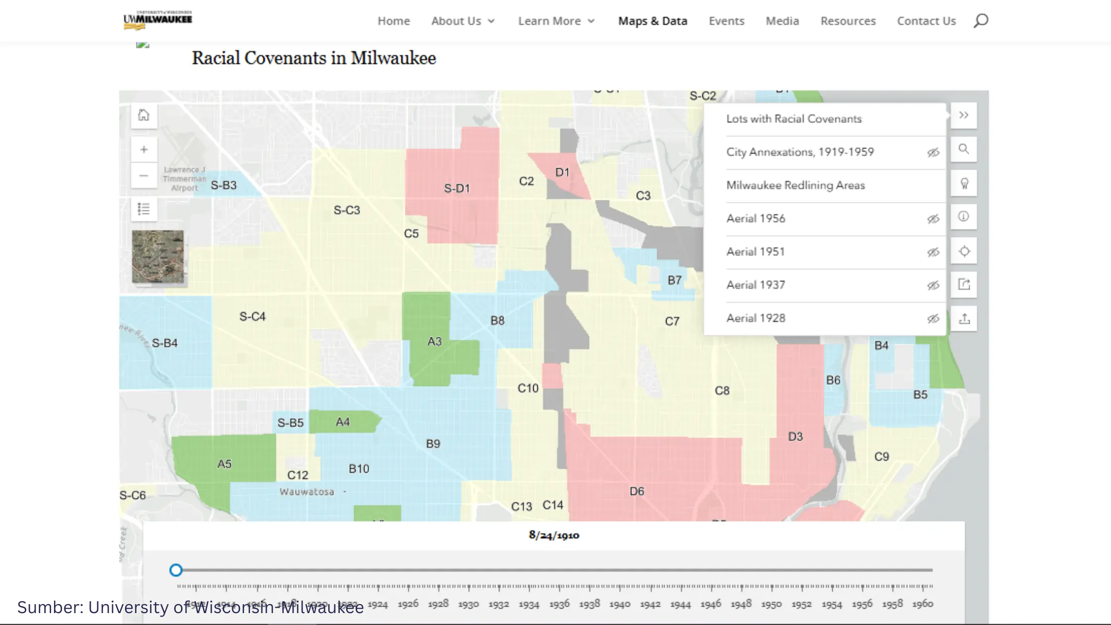Image resolution: width=1111 pixels, height=625 pixels.
Task: Go to the Events page
Action: coord(726,21)
